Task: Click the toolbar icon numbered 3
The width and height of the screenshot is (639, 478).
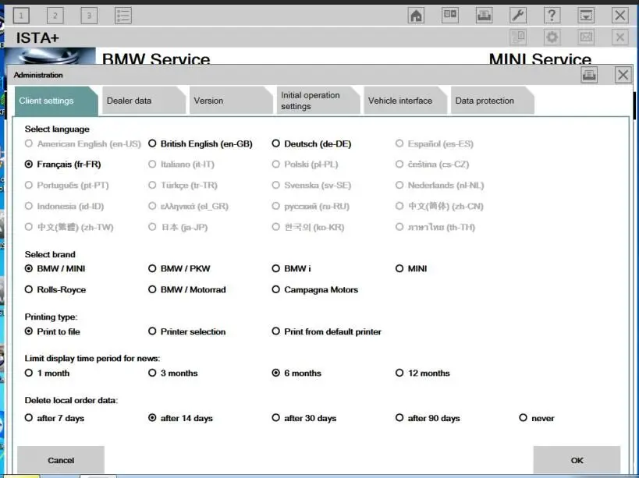Action: point(89,16)
